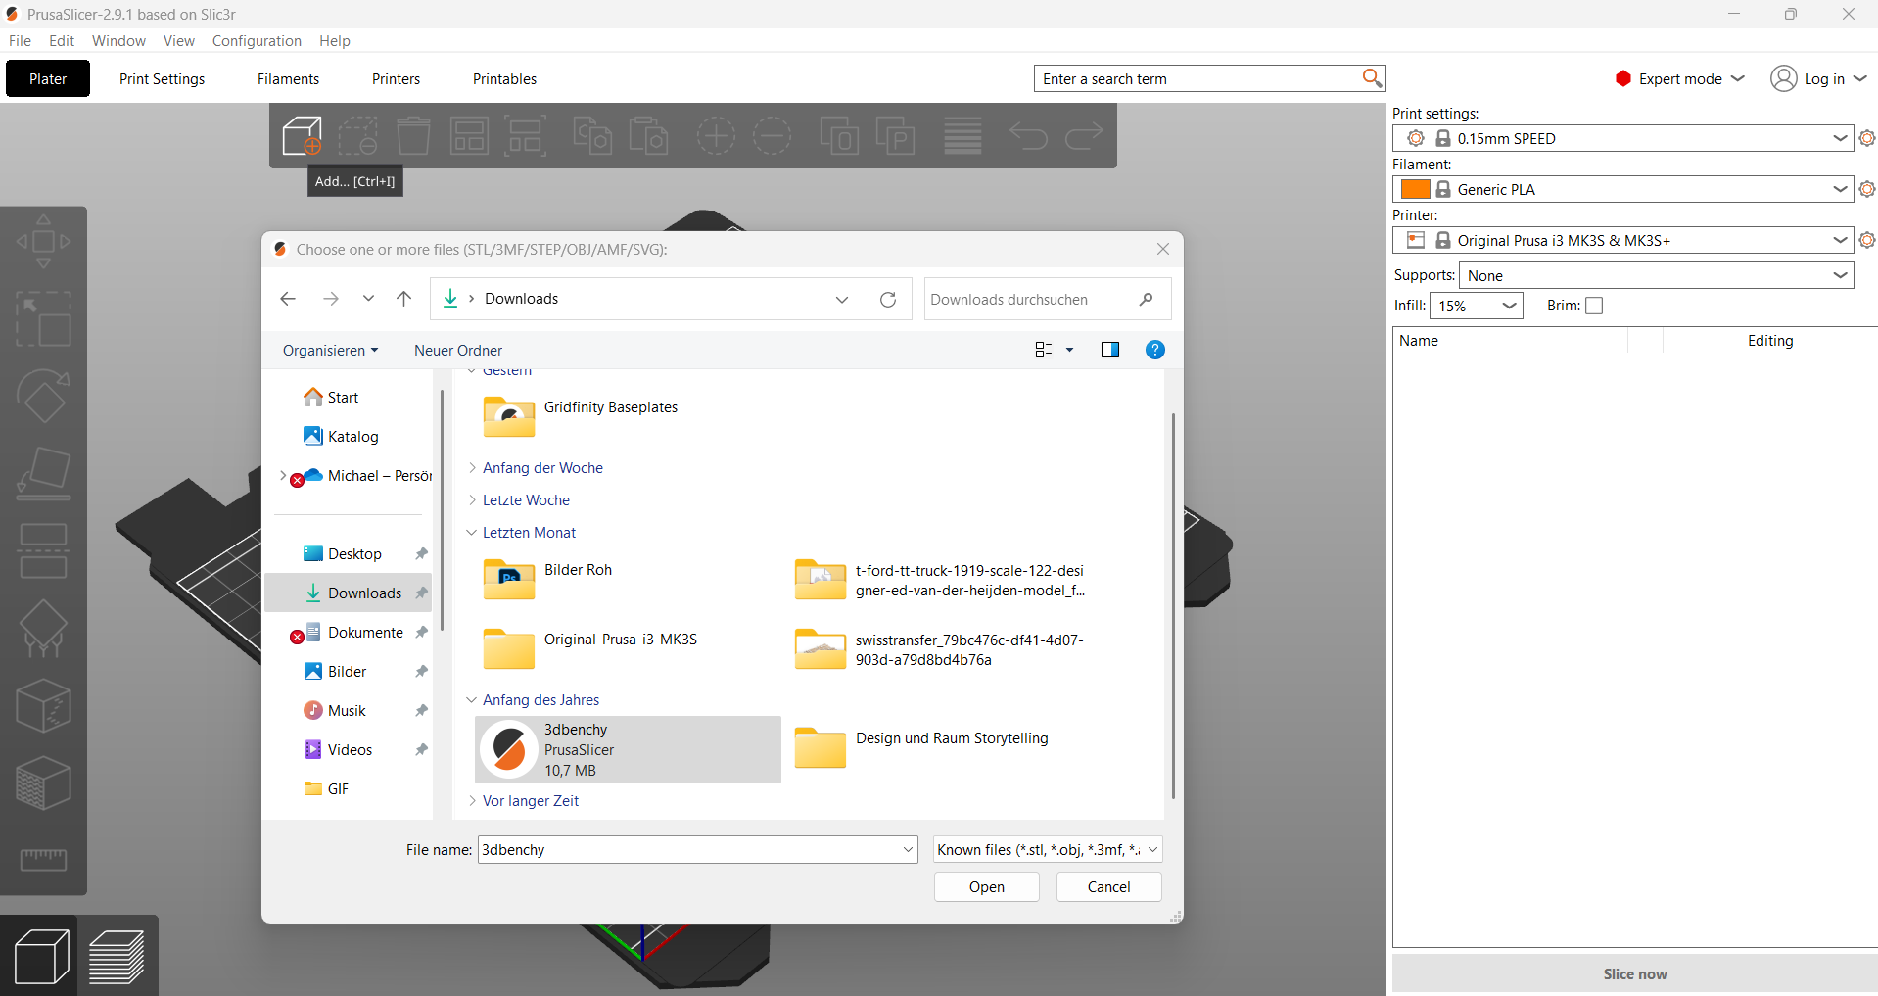This screenshot has width=1878, height=996.
Task: Select the 3dbenchy PrusaSlicer file
Action: point(628,750)
